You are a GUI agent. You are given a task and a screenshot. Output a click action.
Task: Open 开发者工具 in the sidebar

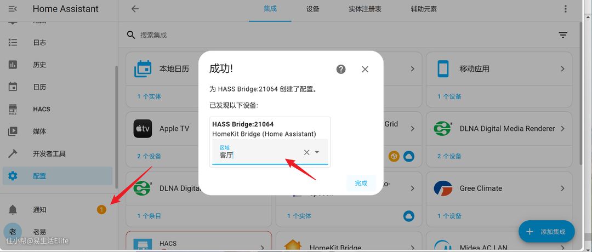click(49, 154)
